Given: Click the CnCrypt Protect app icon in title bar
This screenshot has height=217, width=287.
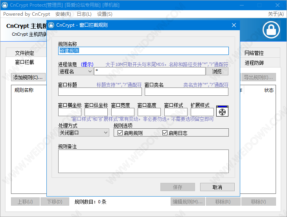Looking at the screenshot, I should click(x=5, y=5).
